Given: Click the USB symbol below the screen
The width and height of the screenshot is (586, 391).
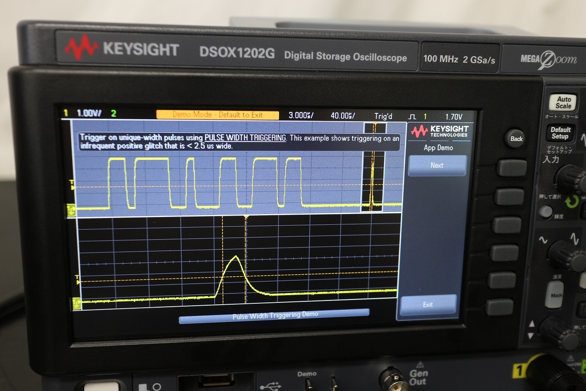Looking at the screenshot, I should tap(270, 386).
